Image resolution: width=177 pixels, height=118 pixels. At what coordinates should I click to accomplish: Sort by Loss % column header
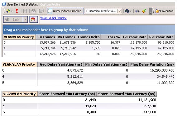111,37
